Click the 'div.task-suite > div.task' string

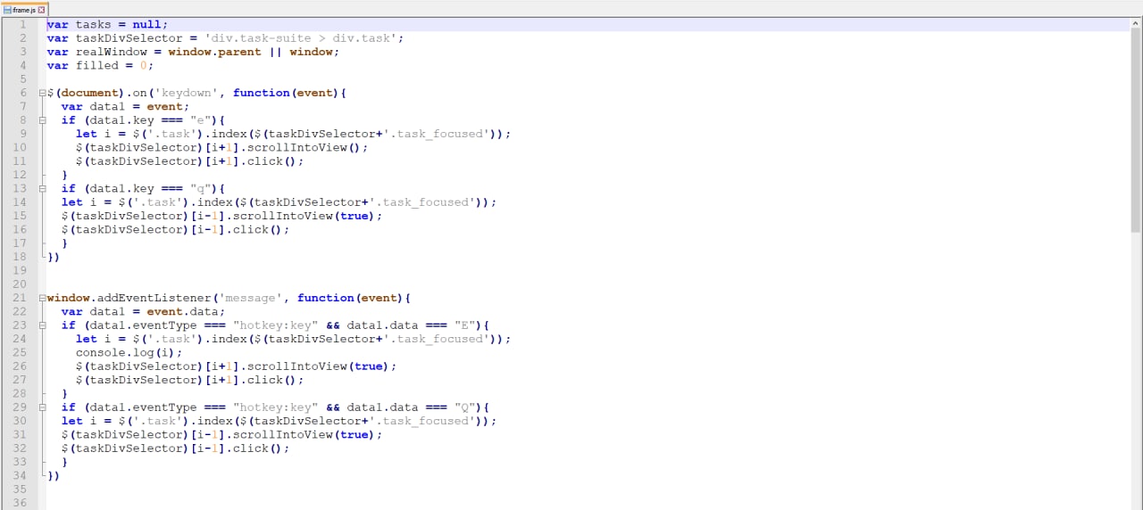click(304, 38)
